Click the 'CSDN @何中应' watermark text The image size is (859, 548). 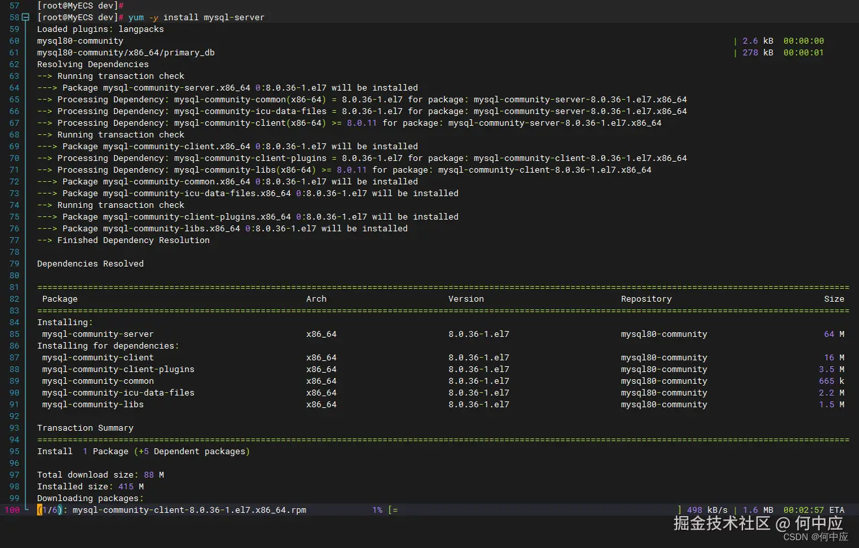pyautogui.click(x=815, y=537)
